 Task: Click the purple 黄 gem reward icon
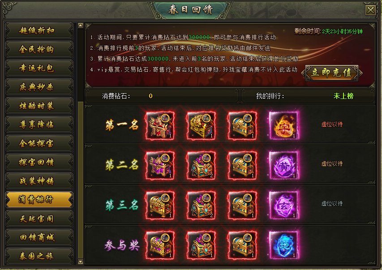pos(283,166)
